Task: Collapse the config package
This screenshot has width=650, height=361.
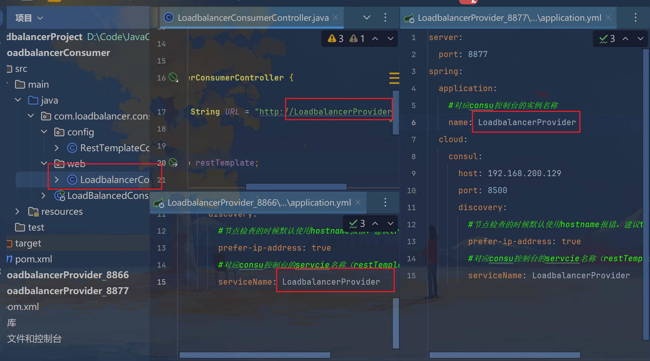Action: coord(44,132)
